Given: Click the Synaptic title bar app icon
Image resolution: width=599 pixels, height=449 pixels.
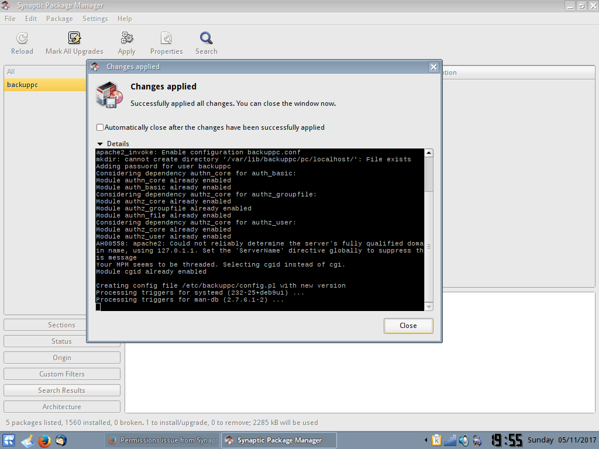Looking at the screenshot, I should coord(6,5).
